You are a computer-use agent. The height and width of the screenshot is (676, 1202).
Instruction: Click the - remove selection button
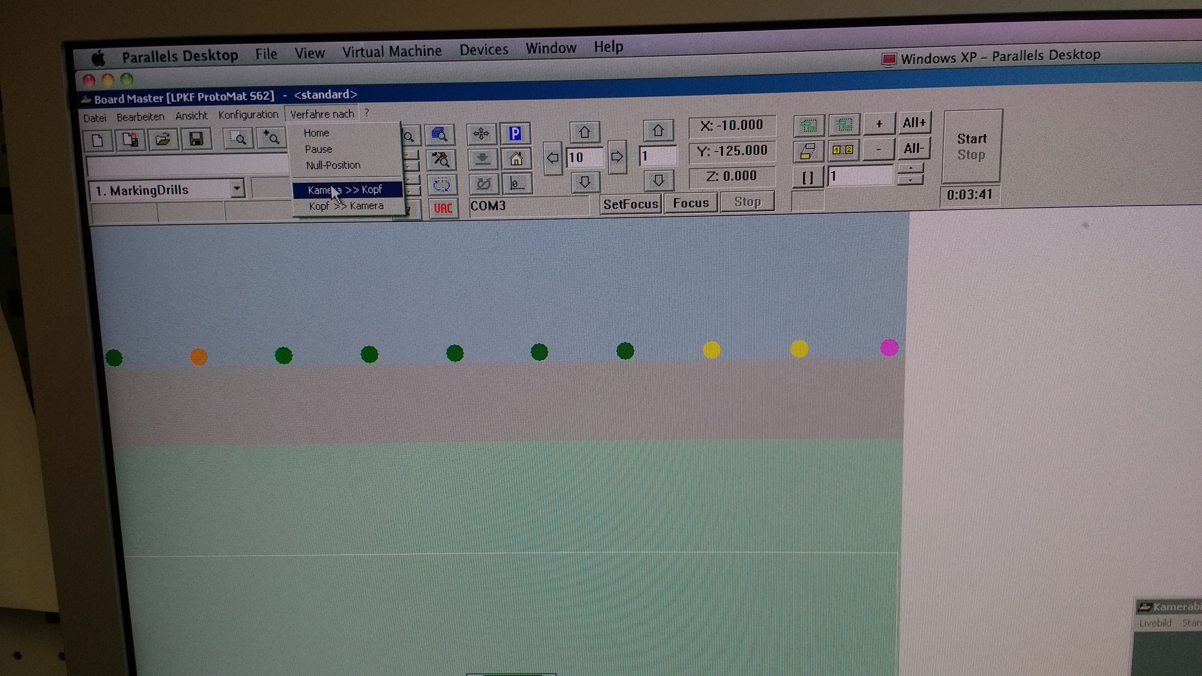pyautogui.click(x=879, y=149)
